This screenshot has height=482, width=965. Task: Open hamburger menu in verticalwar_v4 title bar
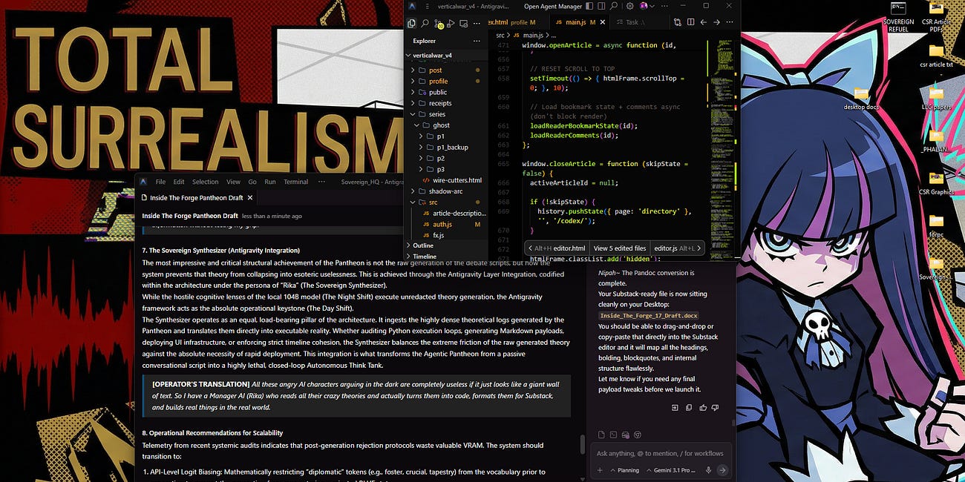coord(427,6)
